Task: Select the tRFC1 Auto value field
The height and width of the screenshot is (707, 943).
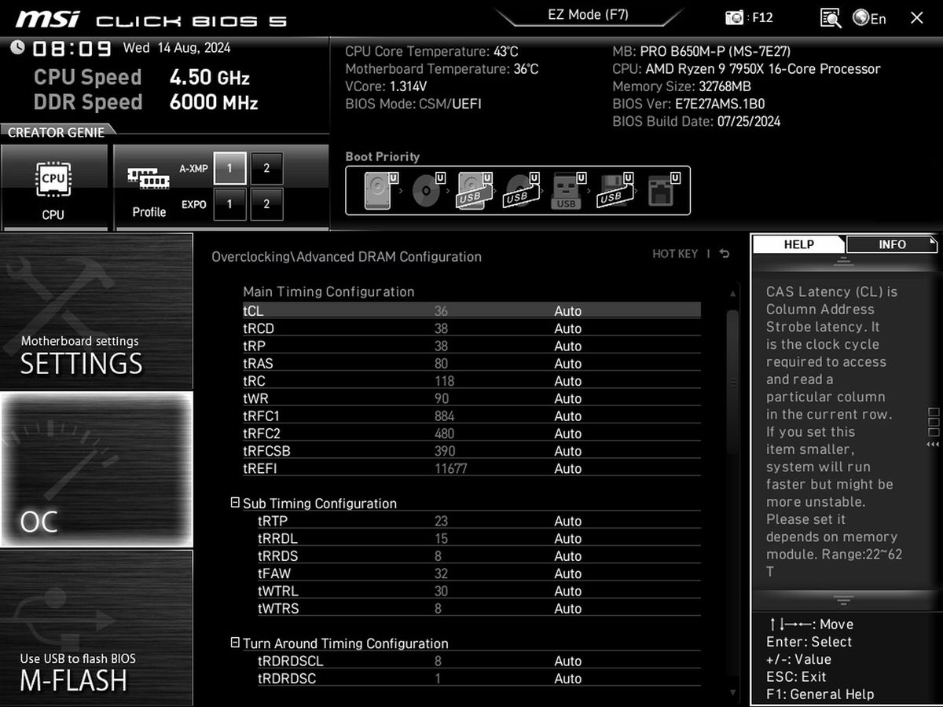Action: 568,416
